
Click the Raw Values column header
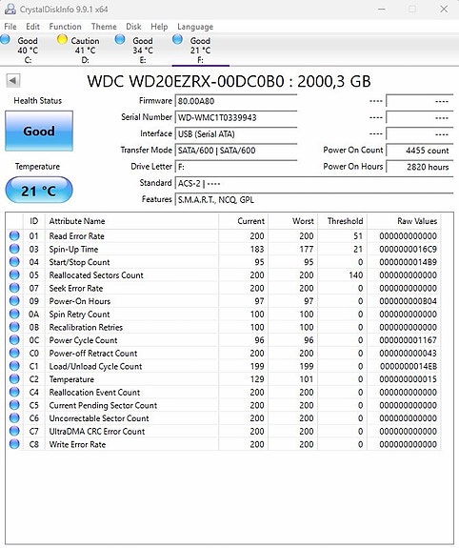(x=404, y=221)
